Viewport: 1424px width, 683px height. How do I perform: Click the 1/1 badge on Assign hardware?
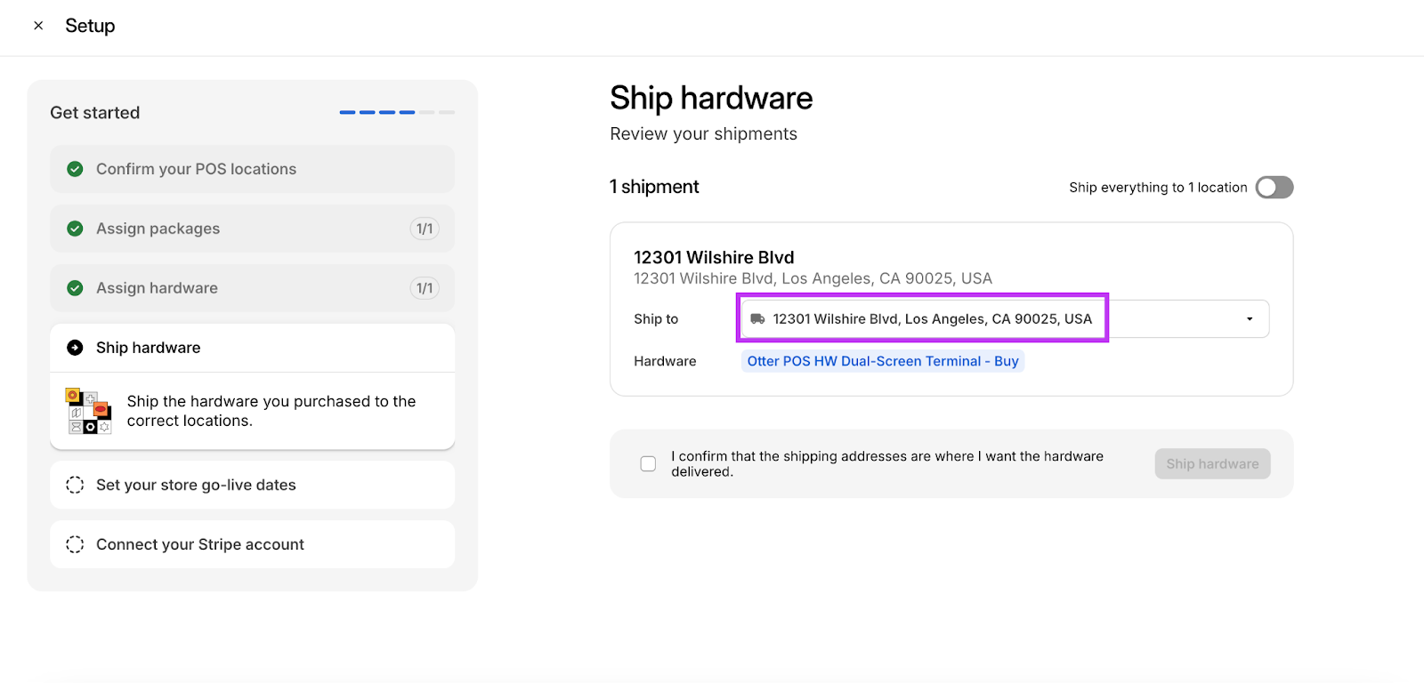425,288
